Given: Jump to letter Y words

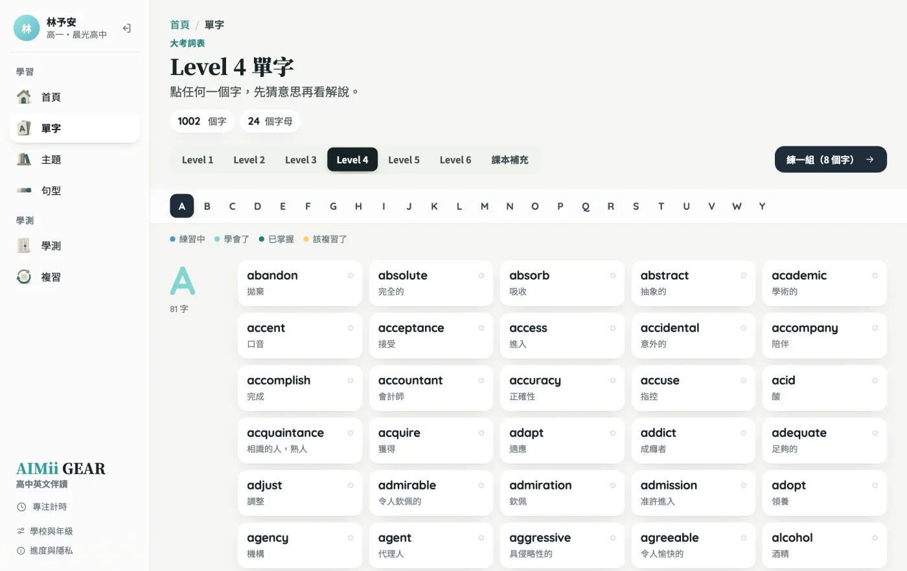Looking at the screenshot, I should click(763, 206).
